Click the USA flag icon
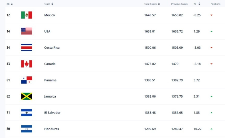 click(27, 31)
